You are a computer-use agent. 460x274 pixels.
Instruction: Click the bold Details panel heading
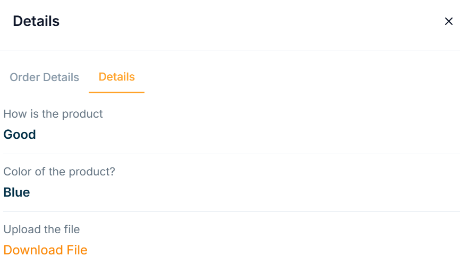coord(36,21)
